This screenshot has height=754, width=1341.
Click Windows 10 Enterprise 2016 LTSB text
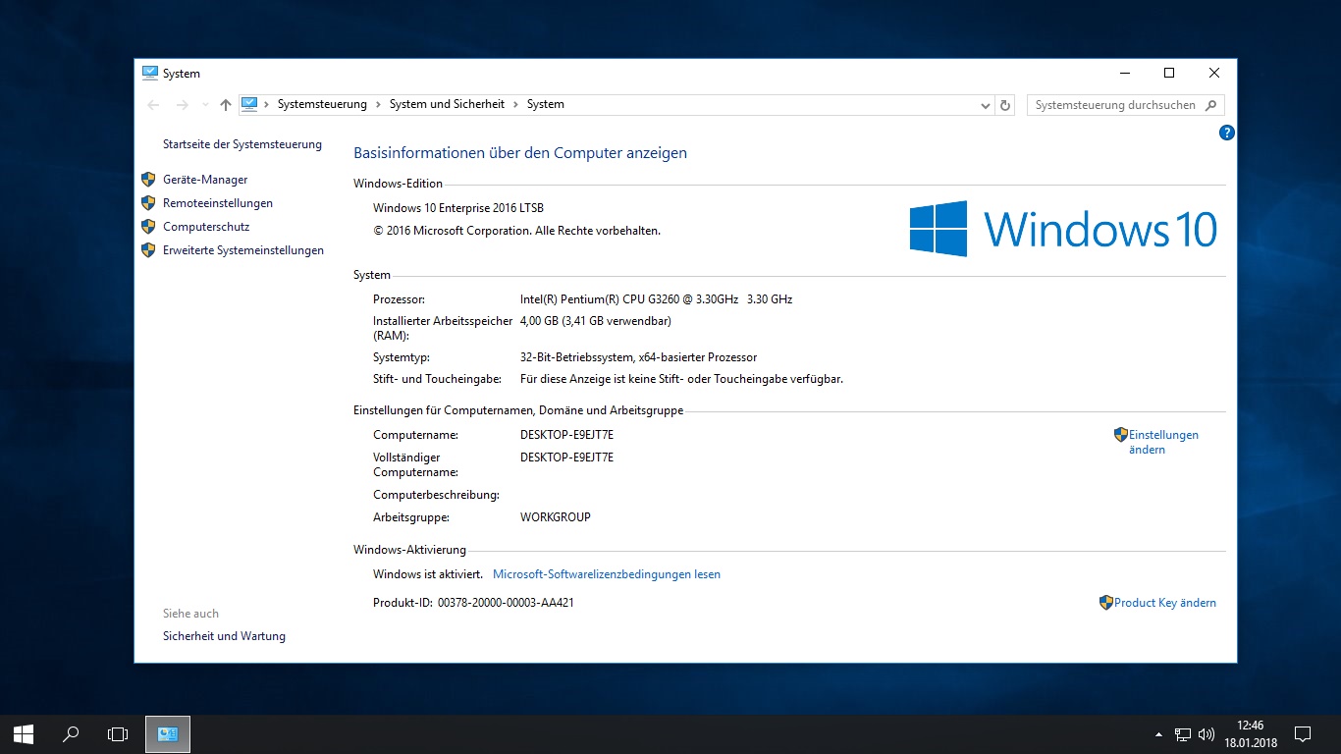click(x=458, y=208)
